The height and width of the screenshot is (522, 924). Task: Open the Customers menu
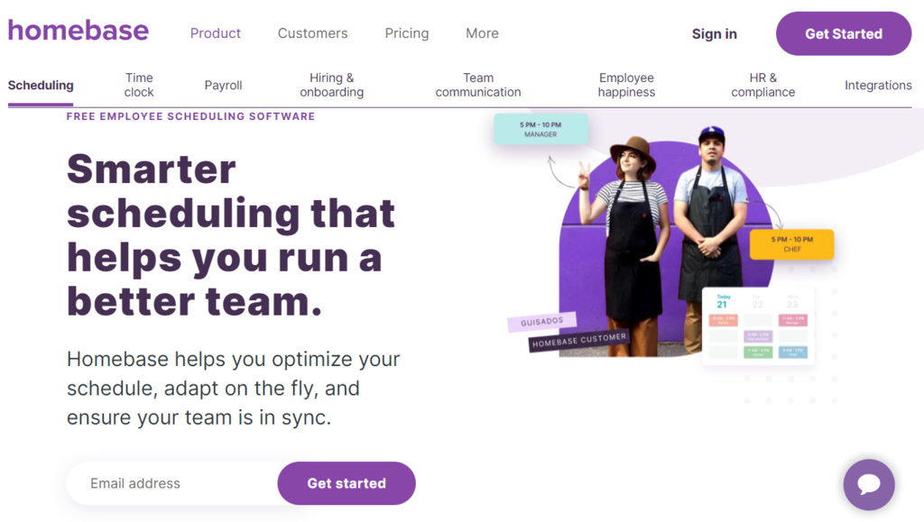point(312,33)
